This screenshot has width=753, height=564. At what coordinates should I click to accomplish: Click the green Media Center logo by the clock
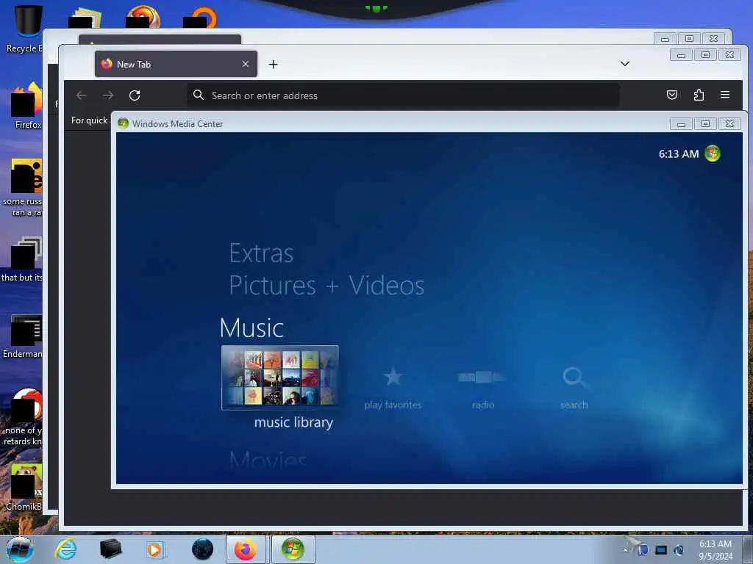(712, 153)
